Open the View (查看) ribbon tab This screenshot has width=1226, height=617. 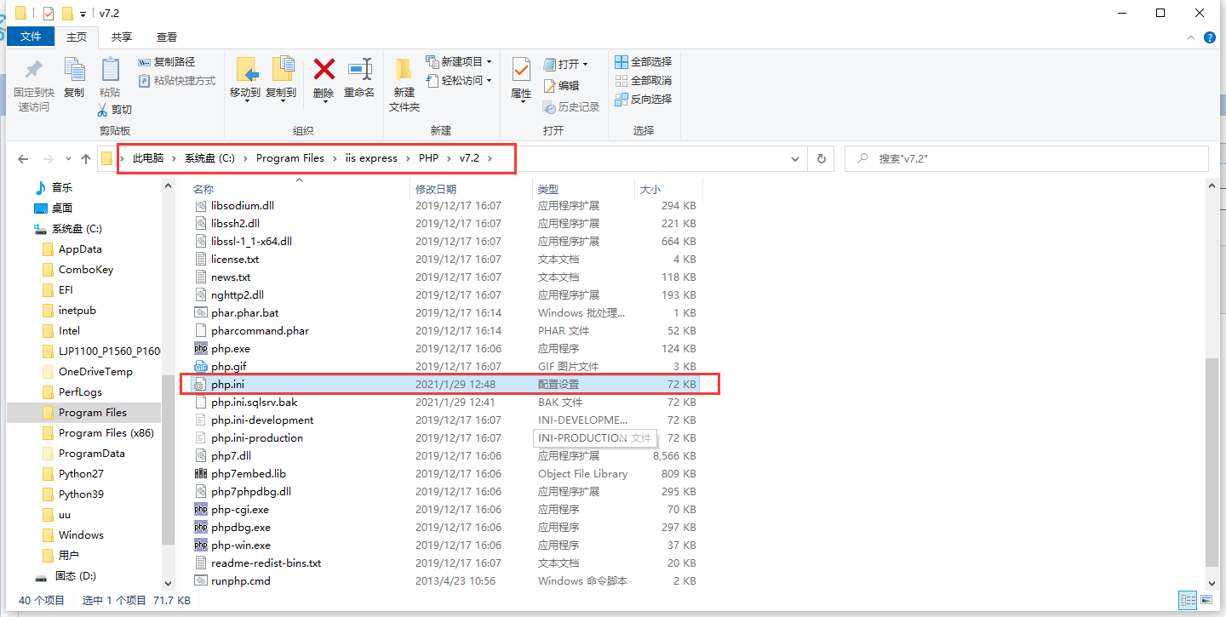point(167,37)
